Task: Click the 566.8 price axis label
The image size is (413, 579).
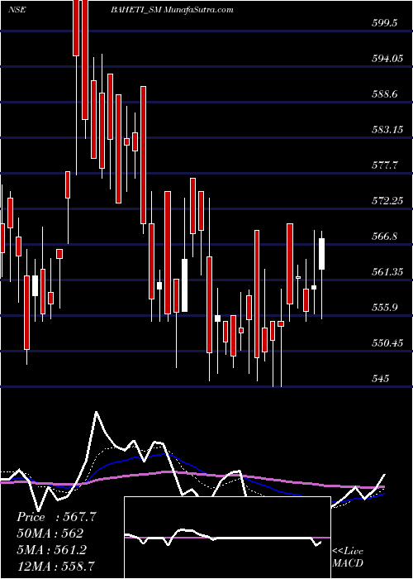Action: coord(384,236)
